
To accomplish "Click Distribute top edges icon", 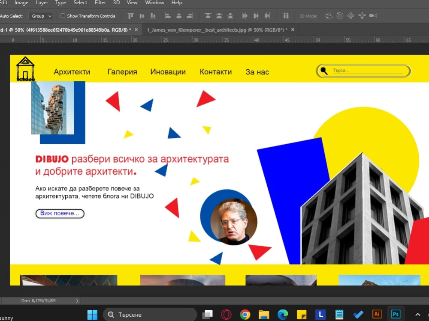I will pyautogui.click(x=208, y=16).
